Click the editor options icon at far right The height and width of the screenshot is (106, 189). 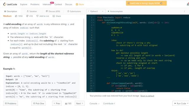184,11
